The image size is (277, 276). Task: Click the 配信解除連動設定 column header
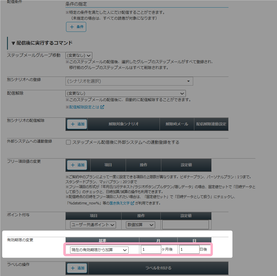[211, 124]
